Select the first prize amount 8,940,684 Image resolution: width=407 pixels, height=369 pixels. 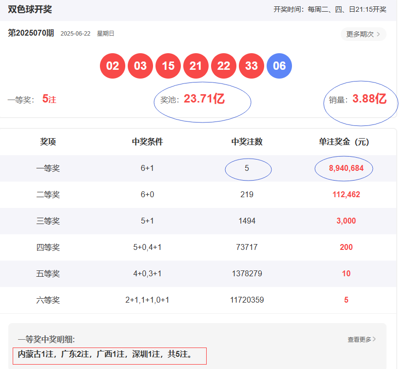[x=346, y=168]
